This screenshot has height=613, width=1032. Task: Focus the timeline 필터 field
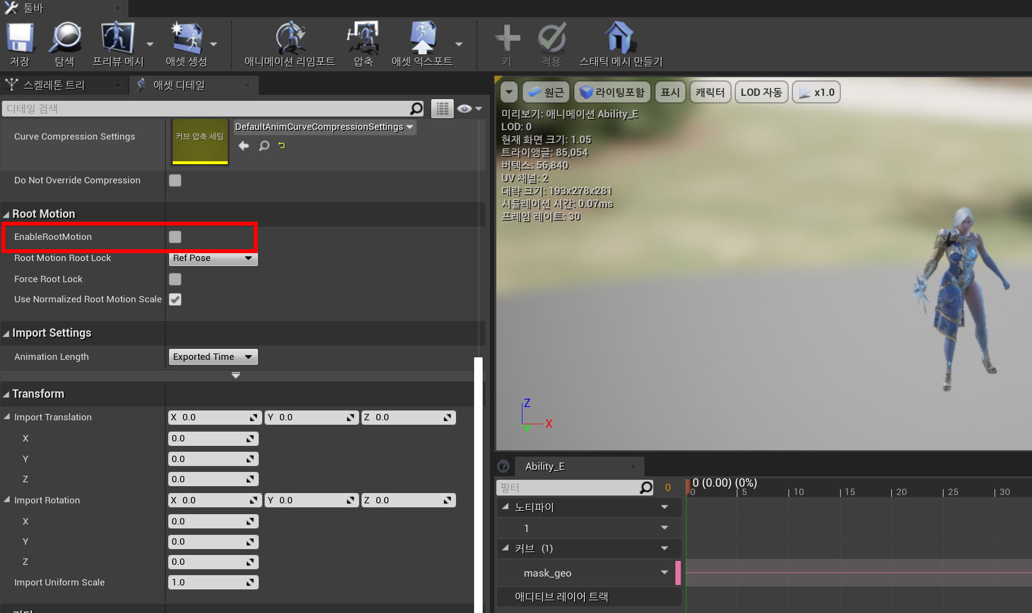tap(568, 488)
